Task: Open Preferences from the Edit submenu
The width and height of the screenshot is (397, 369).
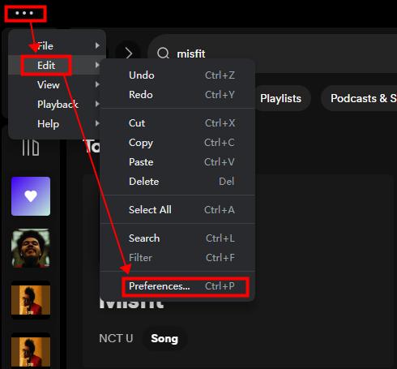Action: [x=177, y=286]
